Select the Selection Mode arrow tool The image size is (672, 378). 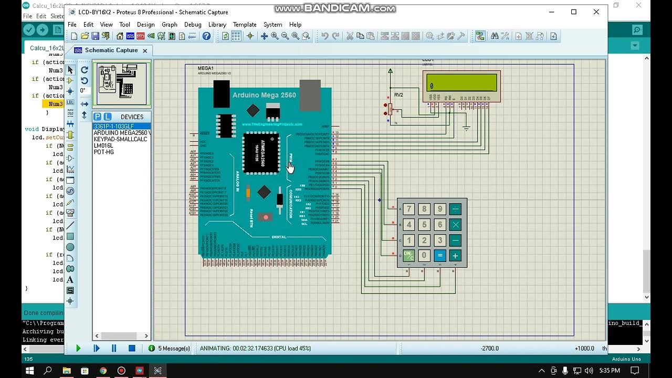click(x=70, y=70)
